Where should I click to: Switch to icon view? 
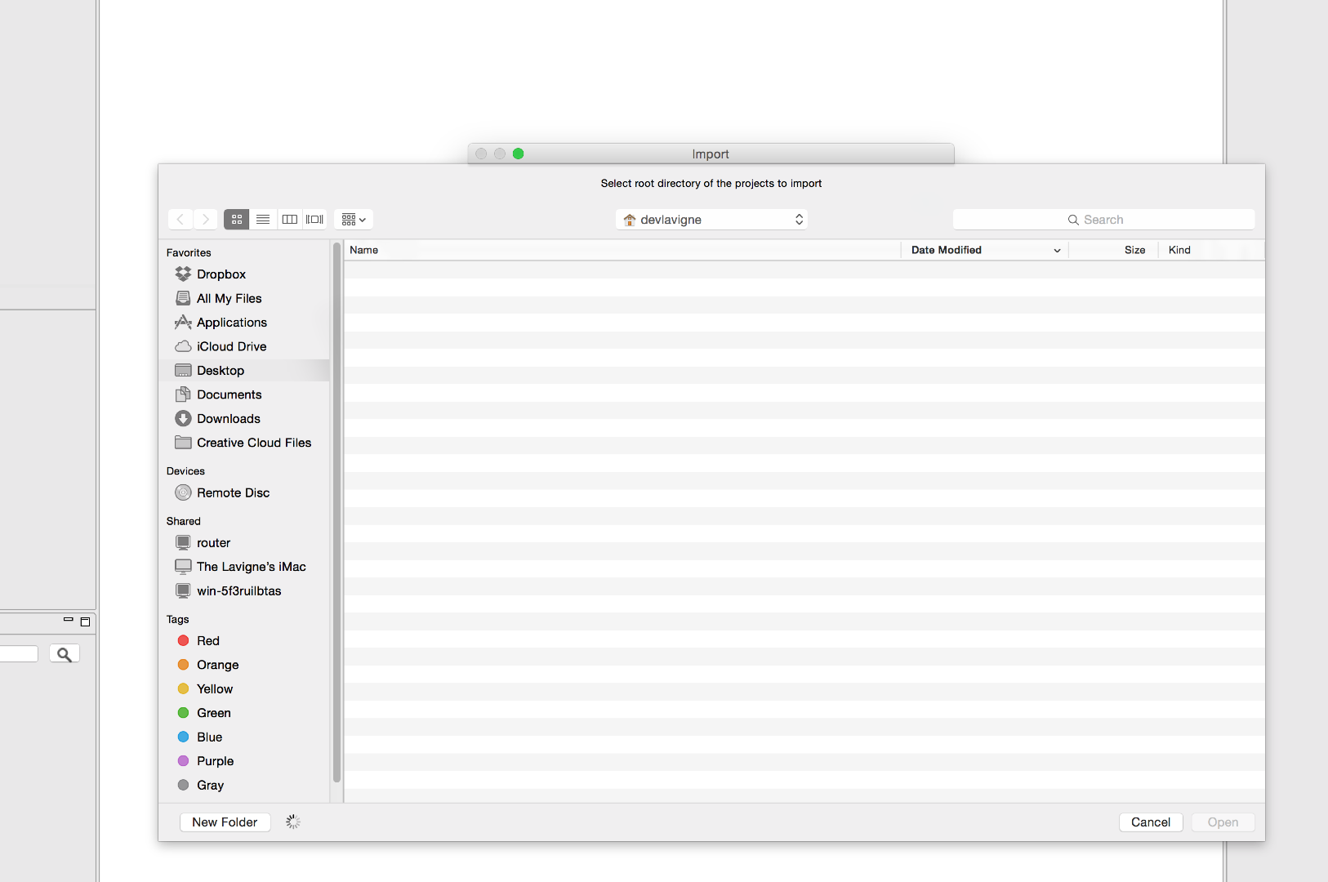tap(237, 220)
